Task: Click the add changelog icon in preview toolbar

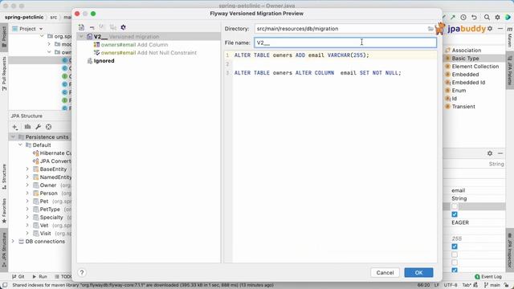Action: [81, 27]
